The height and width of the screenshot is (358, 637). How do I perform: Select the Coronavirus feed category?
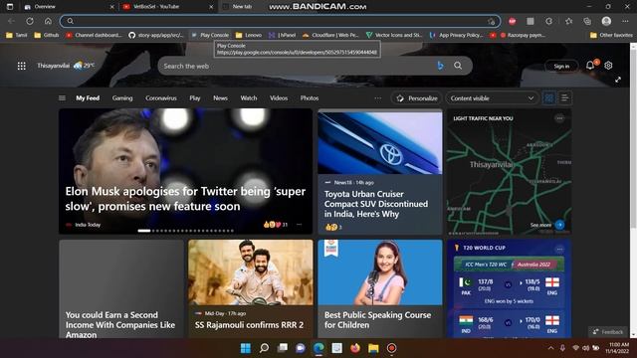point(161,97)
